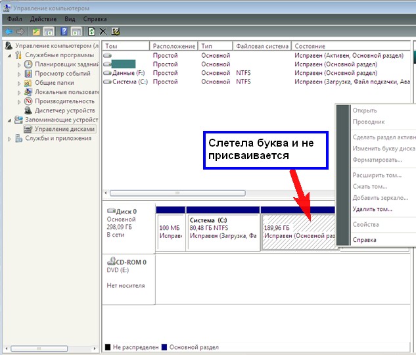Viewport: 416px width, 355px height.
Task: Click the Performance icon
Action: 28,101
